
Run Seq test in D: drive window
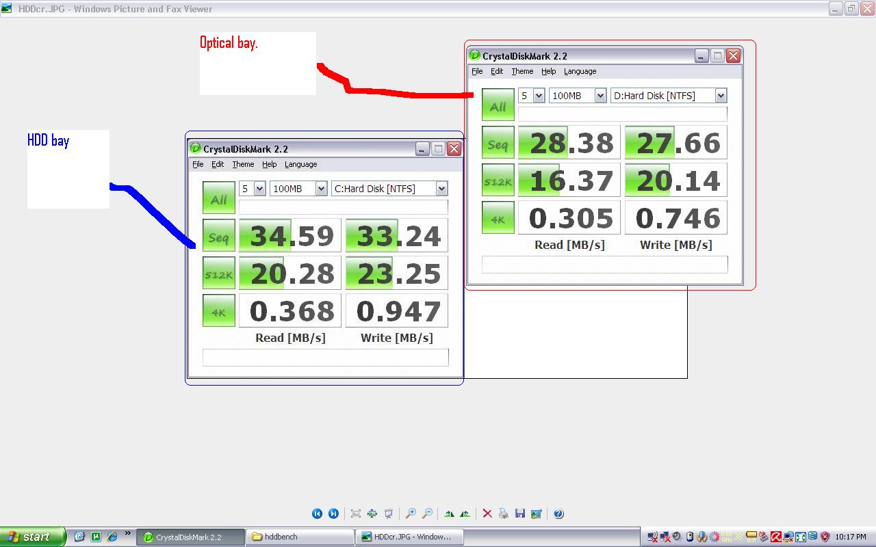pyautogui.click(x=498, y=143)
